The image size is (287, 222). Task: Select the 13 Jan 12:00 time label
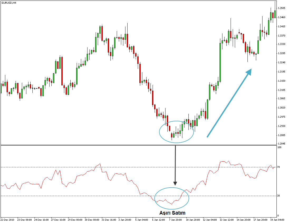click(227, 220)
